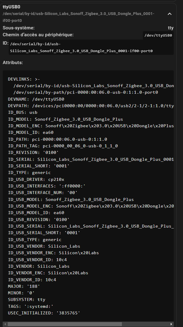Click the MAJOR '188' attribute line

coord(24,286)
